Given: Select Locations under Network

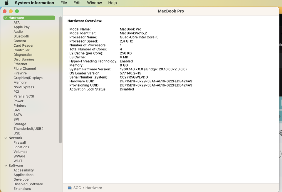Looking at the screenshot, I should [x=21, y=147].
